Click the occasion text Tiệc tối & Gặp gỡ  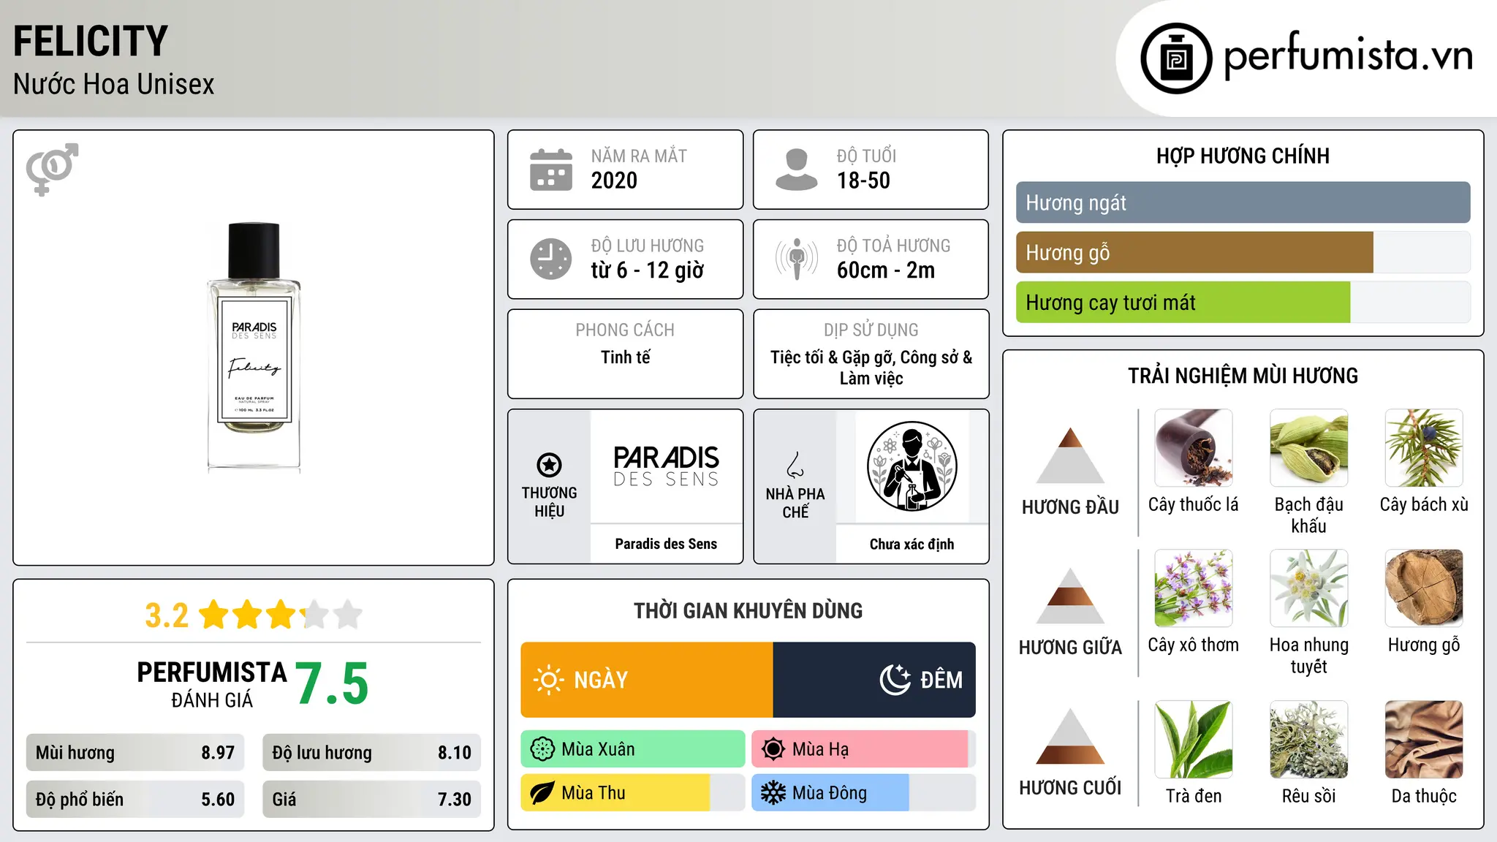(832, 357)
